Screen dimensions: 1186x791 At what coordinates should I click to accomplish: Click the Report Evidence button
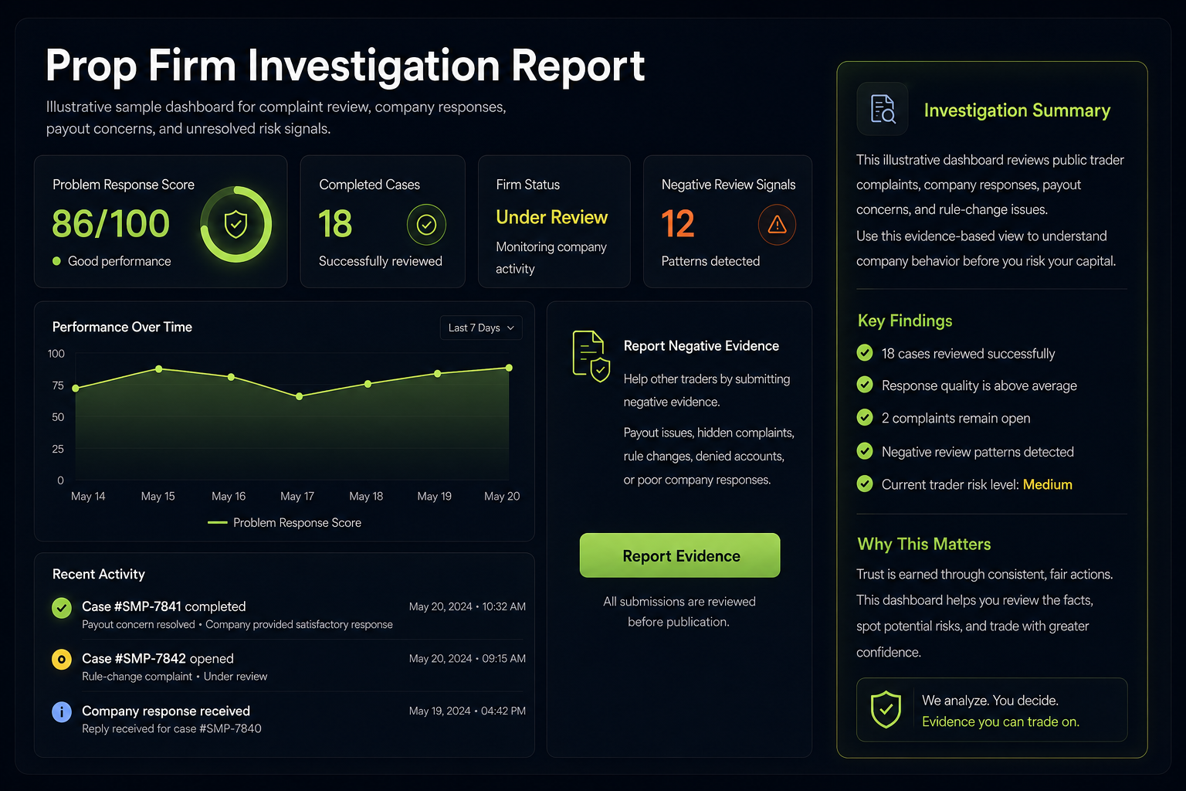680,555
